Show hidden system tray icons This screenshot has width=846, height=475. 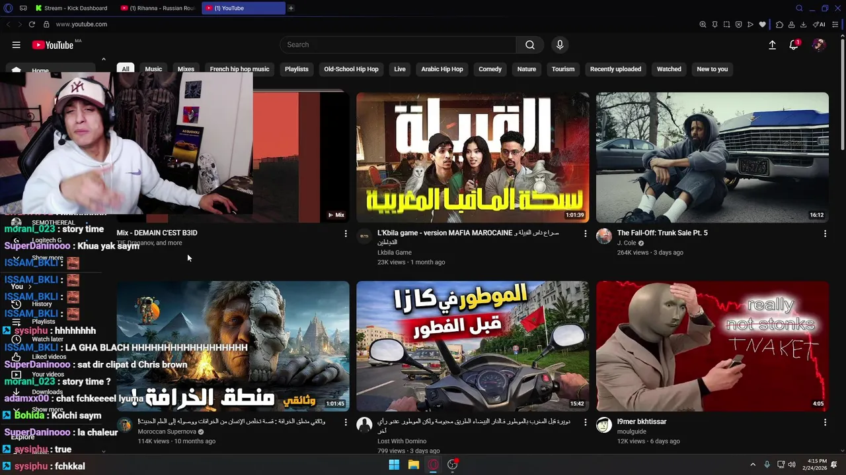point(752,464)
